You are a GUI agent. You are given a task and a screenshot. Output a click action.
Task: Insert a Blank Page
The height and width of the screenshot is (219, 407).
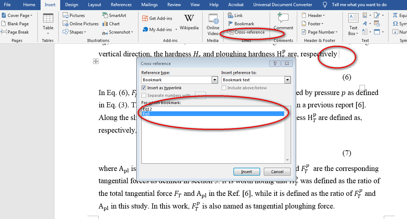click(x=15, y=24)
